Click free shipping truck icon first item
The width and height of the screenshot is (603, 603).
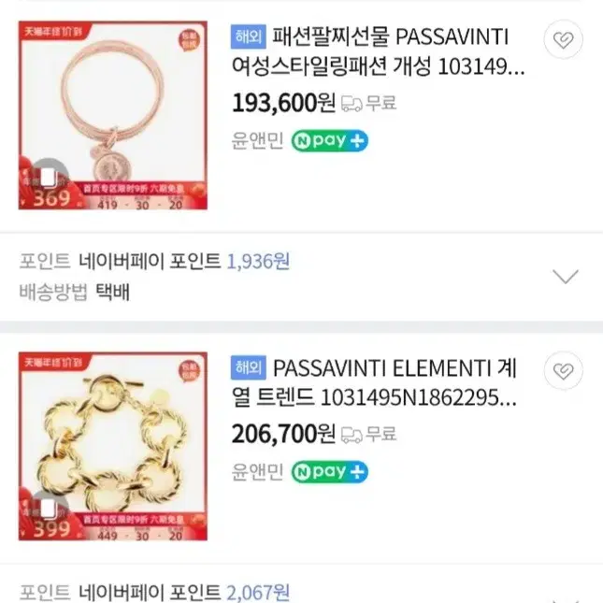[x=352, y=104]
